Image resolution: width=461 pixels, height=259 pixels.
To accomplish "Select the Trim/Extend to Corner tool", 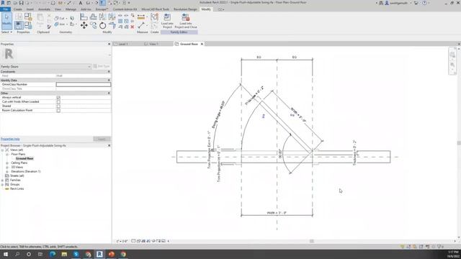I will click(112, 26).
